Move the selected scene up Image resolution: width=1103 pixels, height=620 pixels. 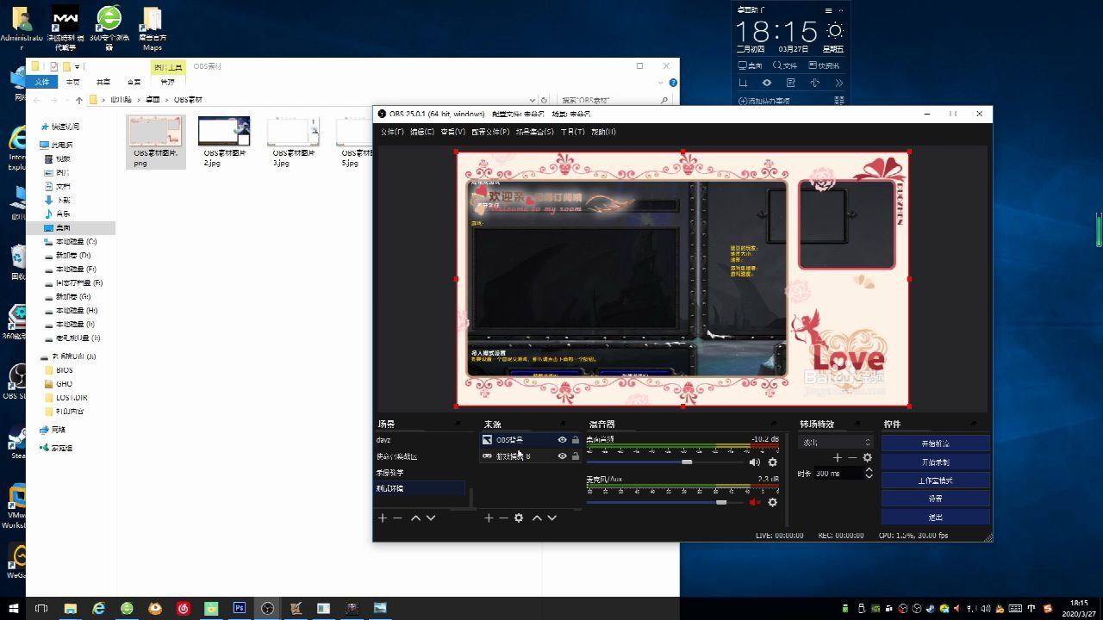coord(415,518)
